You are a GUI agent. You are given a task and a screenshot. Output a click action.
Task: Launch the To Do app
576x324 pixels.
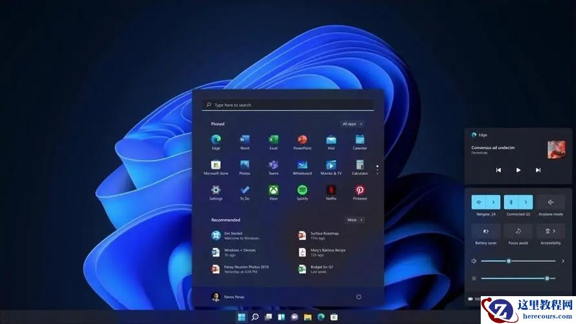tap(245, 192)
